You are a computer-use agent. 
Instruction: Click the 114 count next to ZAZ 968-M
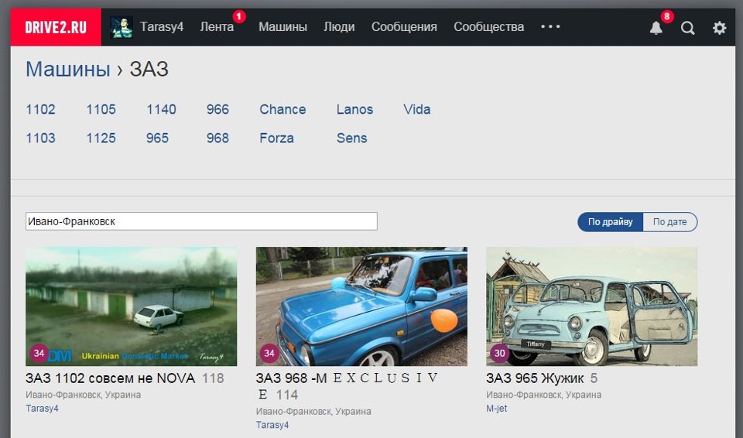pos(287,395)
